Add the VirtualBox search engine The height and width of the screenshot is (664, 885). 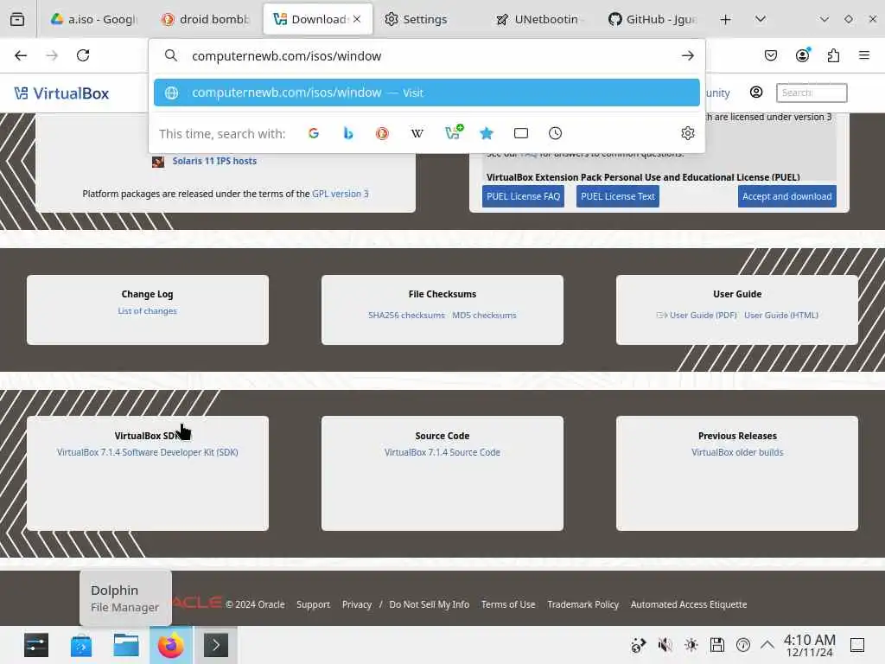pyautogui.click(x=453, y=132)
